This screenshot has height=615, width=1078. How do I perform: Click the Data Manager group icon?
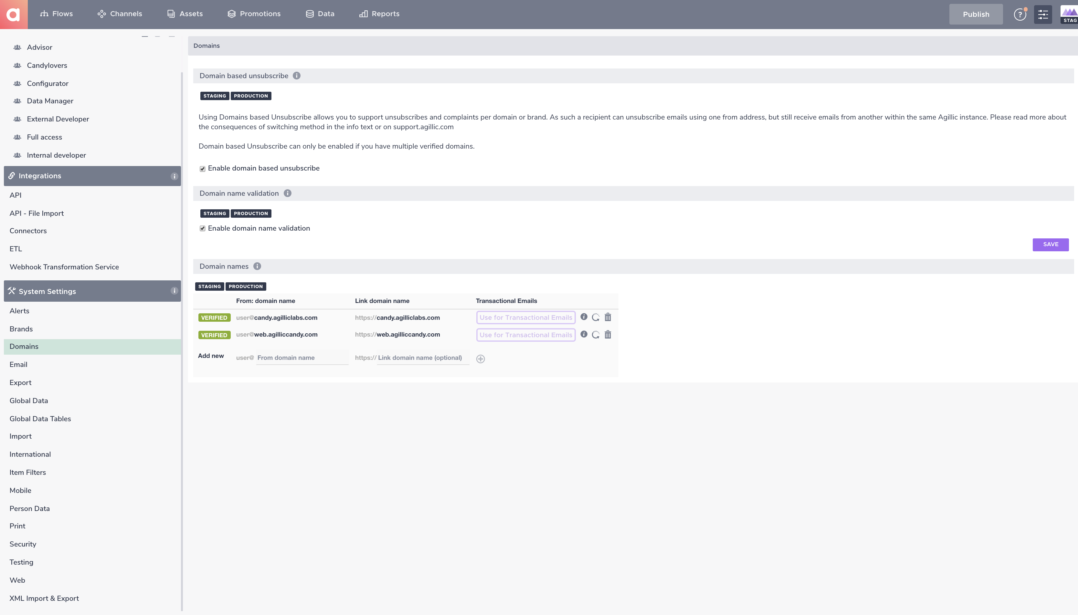(17, 101)
